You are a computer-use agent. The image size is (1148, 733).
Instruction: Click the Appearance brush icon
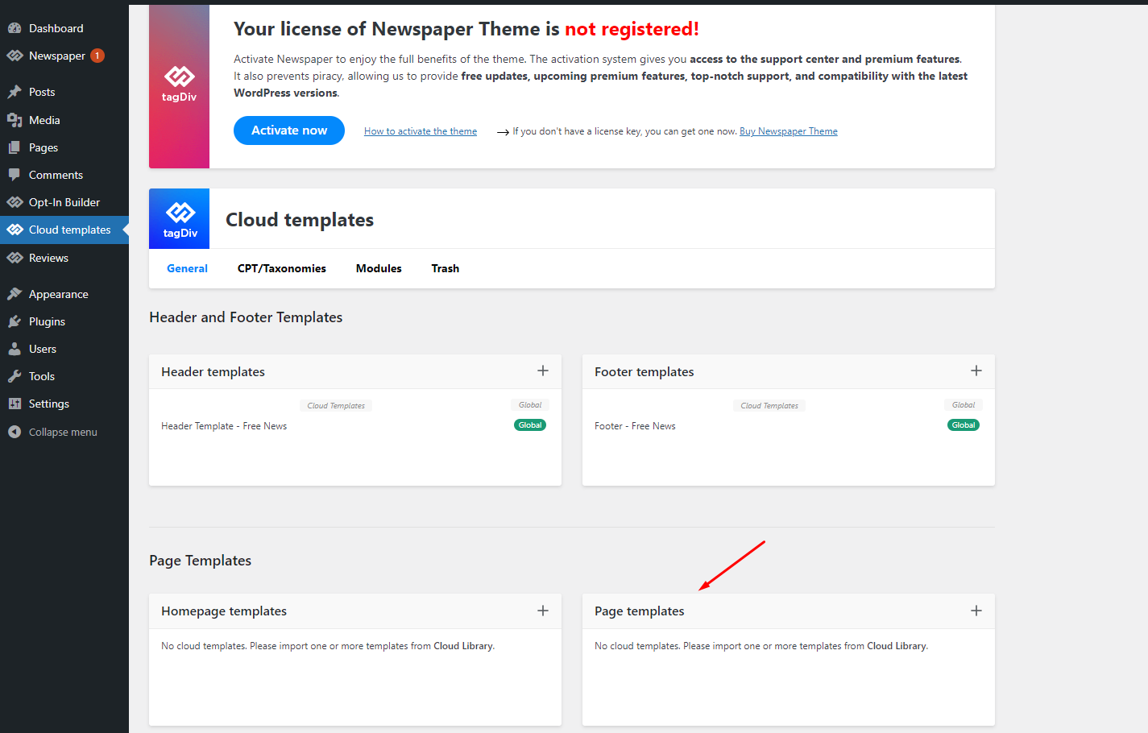[x=15, y=294]
